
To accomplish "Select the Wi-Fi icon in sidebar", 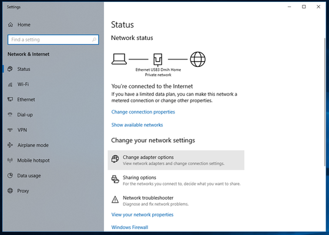I will pos(10,85).
